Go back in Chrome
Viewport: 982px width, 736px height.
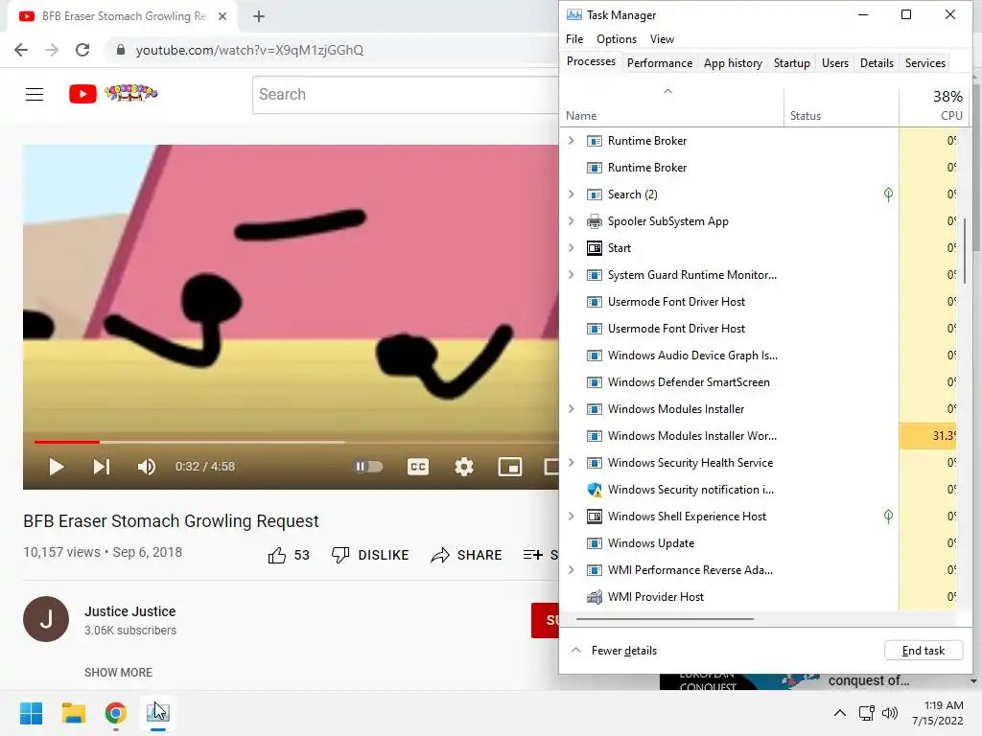coord(21,50)
